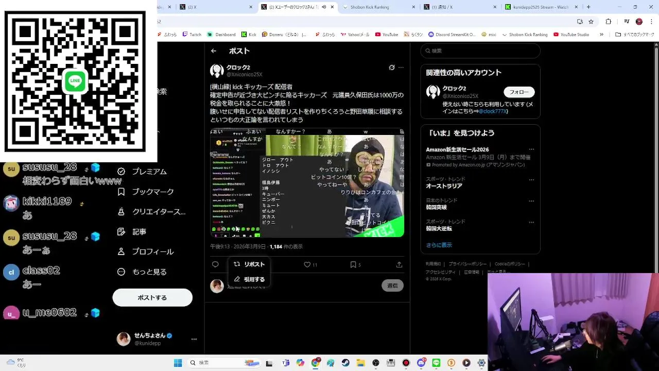
Task: Open more options for 韓国大逆転 trend
Action: [x=531, y=222]
